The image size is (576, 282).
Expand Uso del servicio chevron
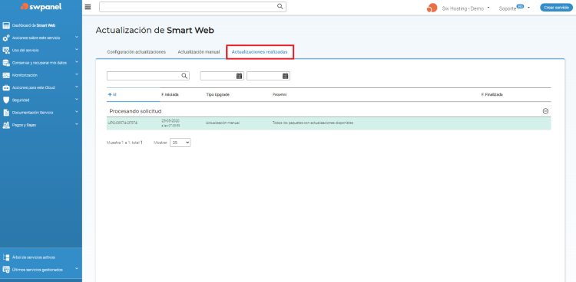[x=76, y=50]
